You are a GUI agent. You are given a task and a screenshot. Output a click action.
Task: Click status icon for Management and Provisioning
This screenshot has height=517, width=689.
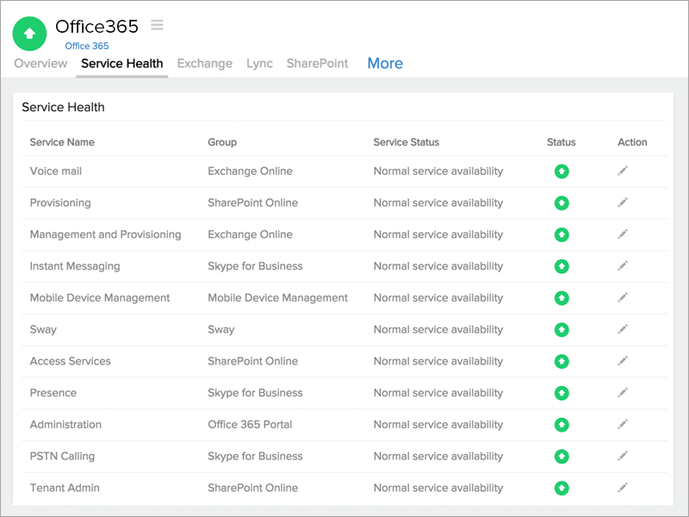pos(562,234)
